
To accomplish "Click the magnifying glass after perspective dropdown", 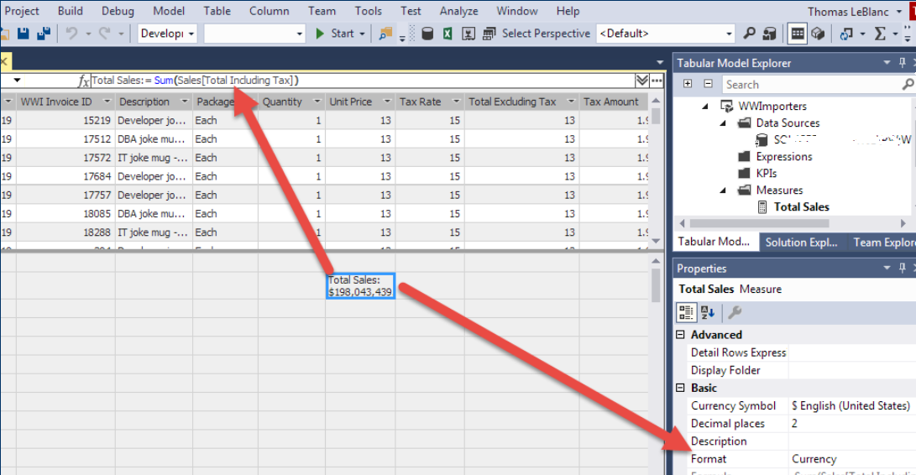I will coord(749,34).
